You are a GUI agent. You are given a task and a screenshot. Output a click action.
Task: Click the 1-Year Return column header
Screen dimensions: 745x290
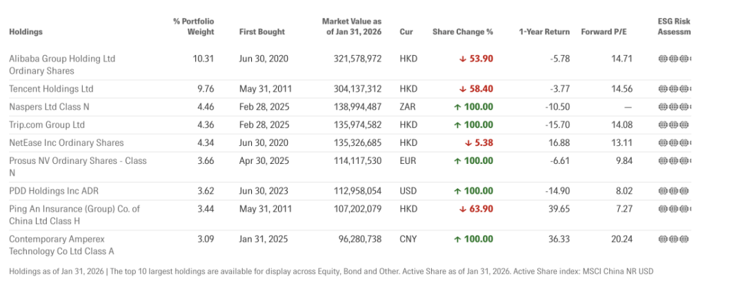pos(544,32)
